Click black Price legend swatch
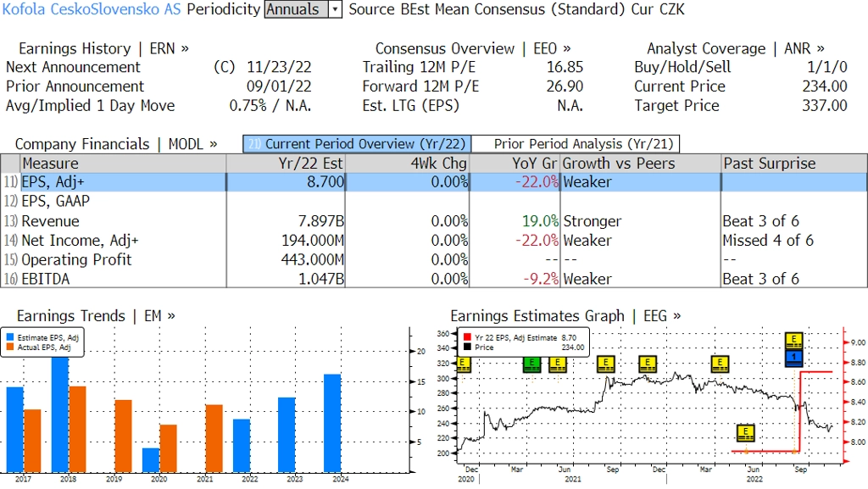This screenshot has height=489, width=868. [467, 347]
